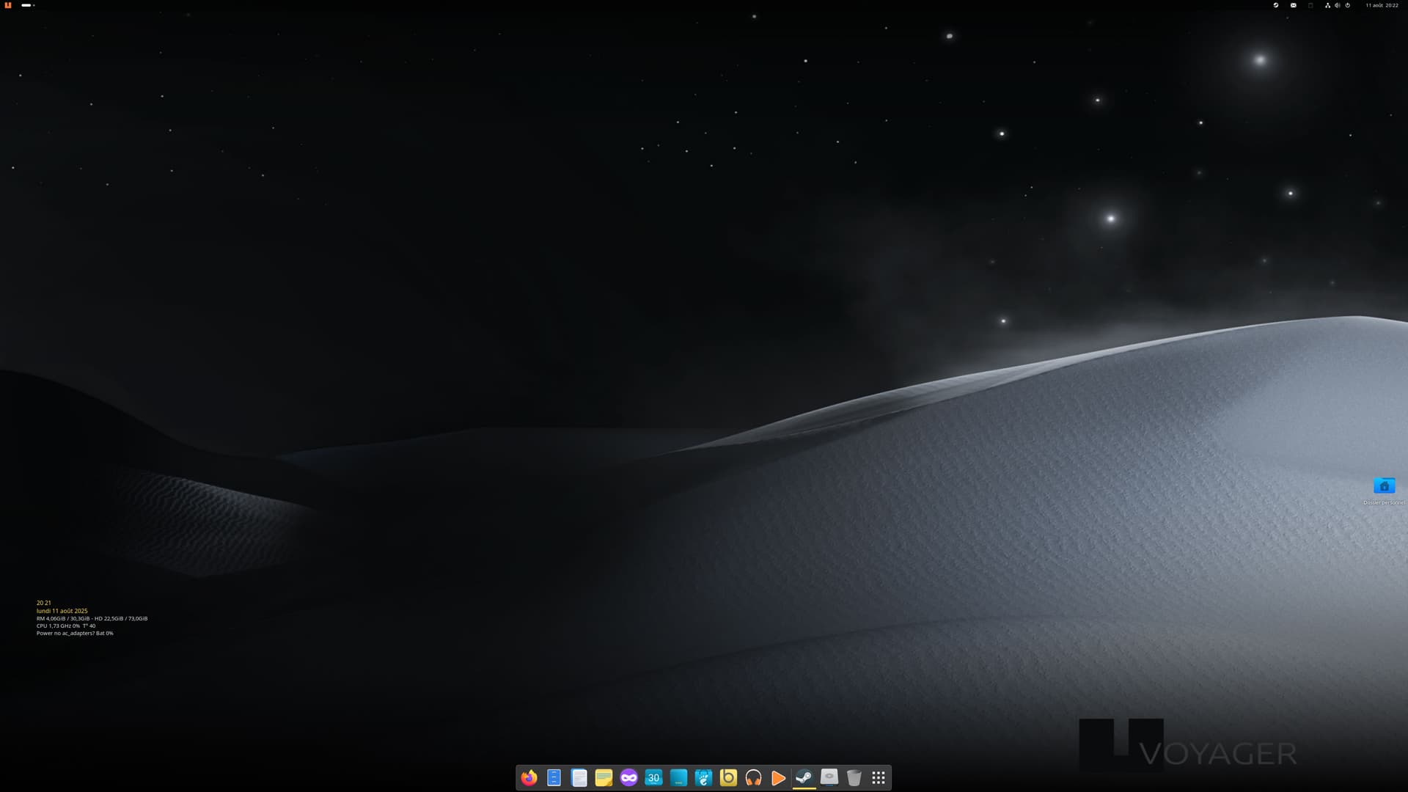Open the file manager in dock

coord(554,777)
